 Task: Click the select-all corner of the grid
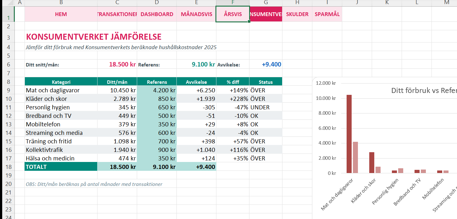point(7,3)
